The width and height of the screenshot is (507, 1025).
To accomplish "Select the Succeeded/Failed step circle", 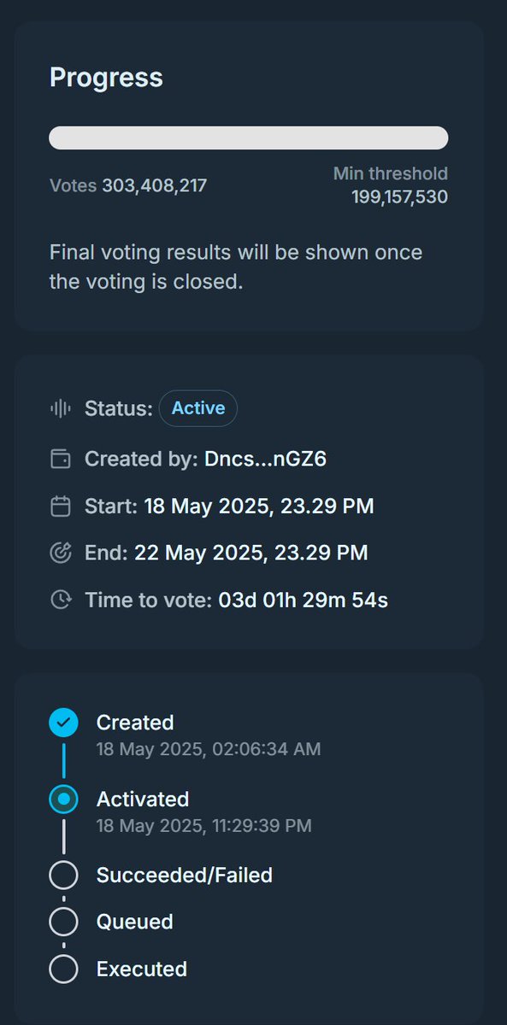I will (63, 876).
